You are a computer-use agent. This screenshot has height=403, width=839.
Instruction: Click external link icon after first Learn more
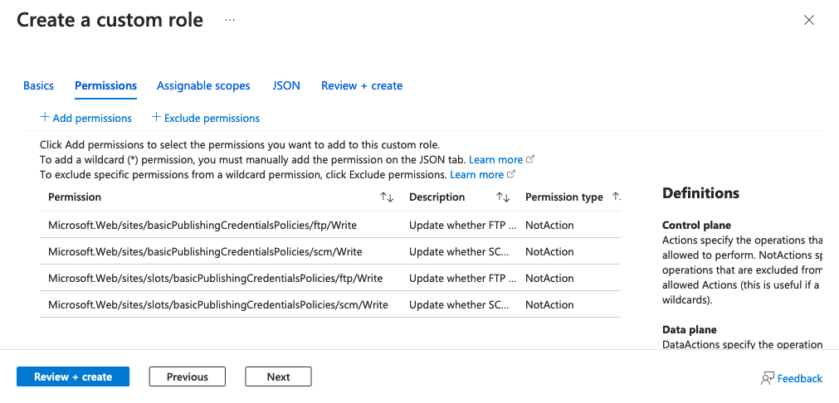530,159
